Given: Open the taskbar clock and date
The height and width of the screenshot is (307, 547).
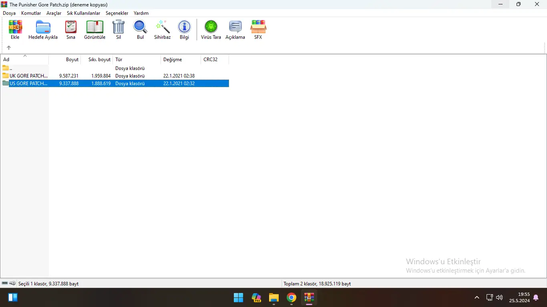Looking at the screenshot, I should (519, 297).
